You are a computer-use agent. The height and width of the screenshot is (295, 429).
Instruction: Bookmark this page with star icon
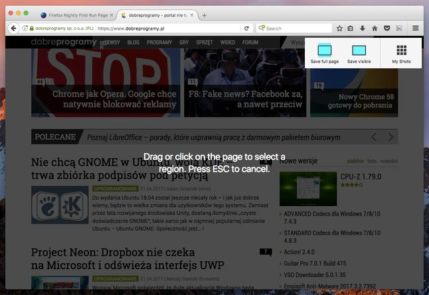click(339, 28)
